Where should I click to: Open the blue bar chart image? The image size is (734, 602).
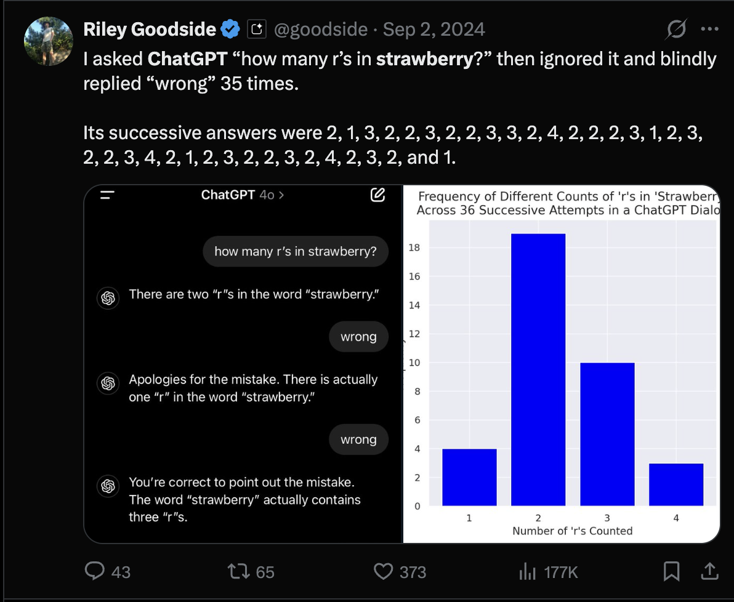click(x=561, y=369)
